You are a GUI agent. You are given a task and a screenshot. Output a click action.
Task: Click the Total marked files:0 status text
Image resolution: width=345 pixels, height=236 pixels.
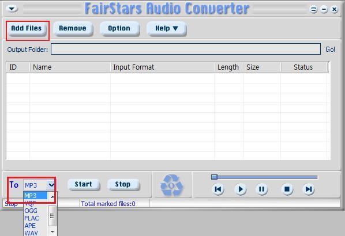click(108, 204)
